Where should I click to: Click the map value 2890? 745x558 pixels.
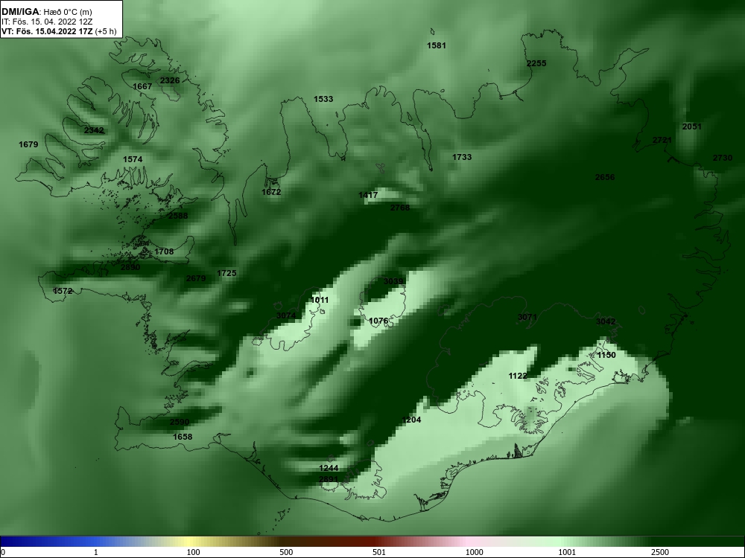130,268
